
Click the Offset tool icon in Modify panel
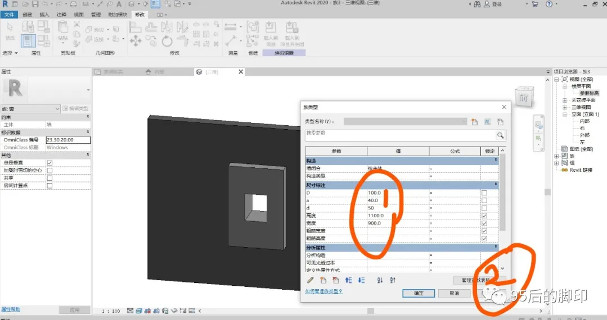[151, 27]
